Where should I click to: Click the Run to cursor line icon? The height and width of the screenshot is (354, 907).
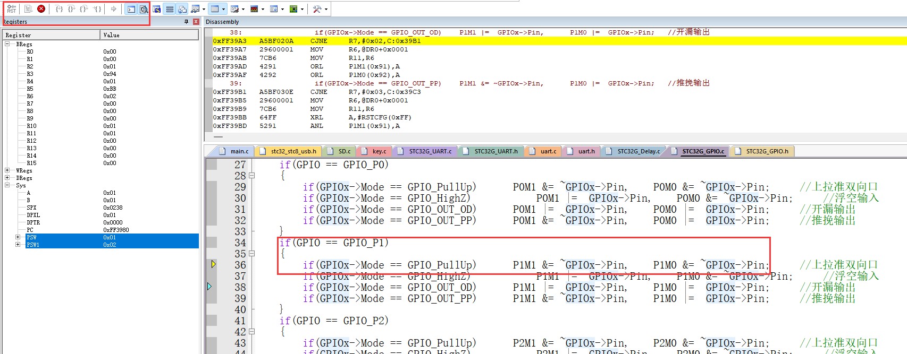[97, 9]
